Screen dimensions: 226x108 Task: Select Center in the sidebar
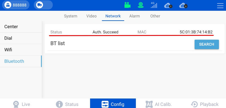[21, 27]
